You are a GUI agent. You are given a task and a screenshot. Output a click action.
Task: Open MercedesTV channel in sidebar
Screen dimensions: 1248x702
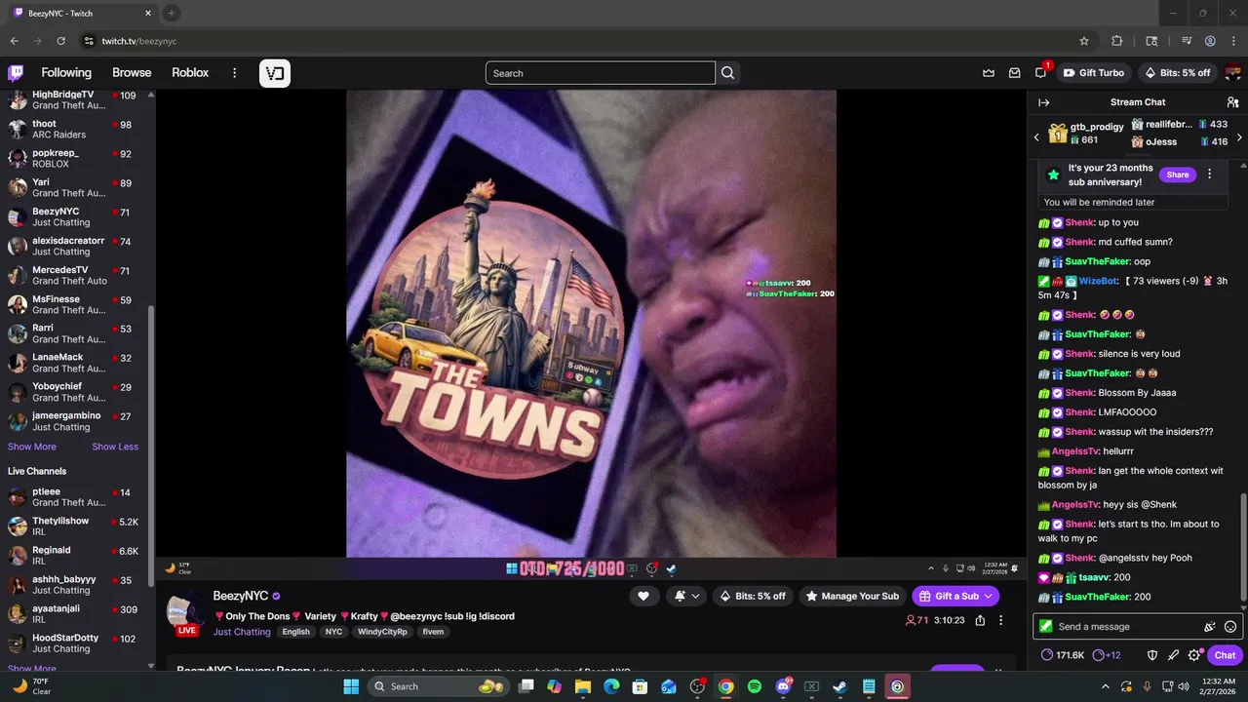pos(76,275)
